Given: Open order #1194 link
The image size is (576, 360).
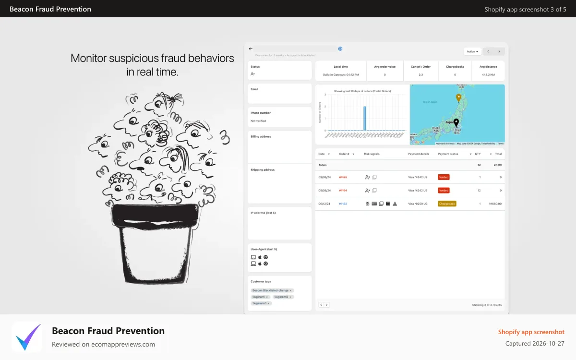Looking at the screenshot, I should 343,191.
